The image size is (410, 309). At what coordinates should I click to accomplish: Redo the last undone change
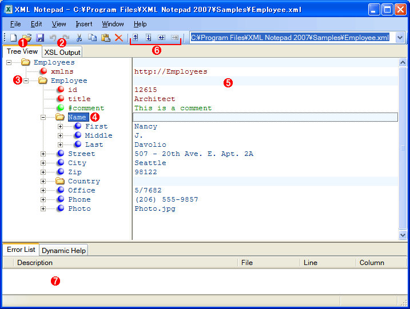66,38
